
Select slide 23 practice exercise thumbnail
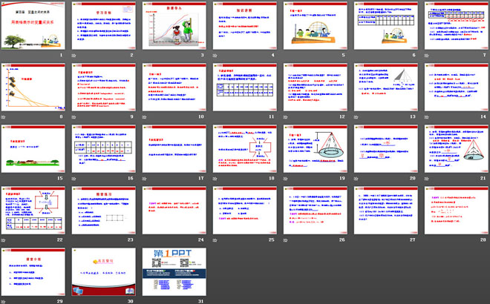click(x=104, y=211)
